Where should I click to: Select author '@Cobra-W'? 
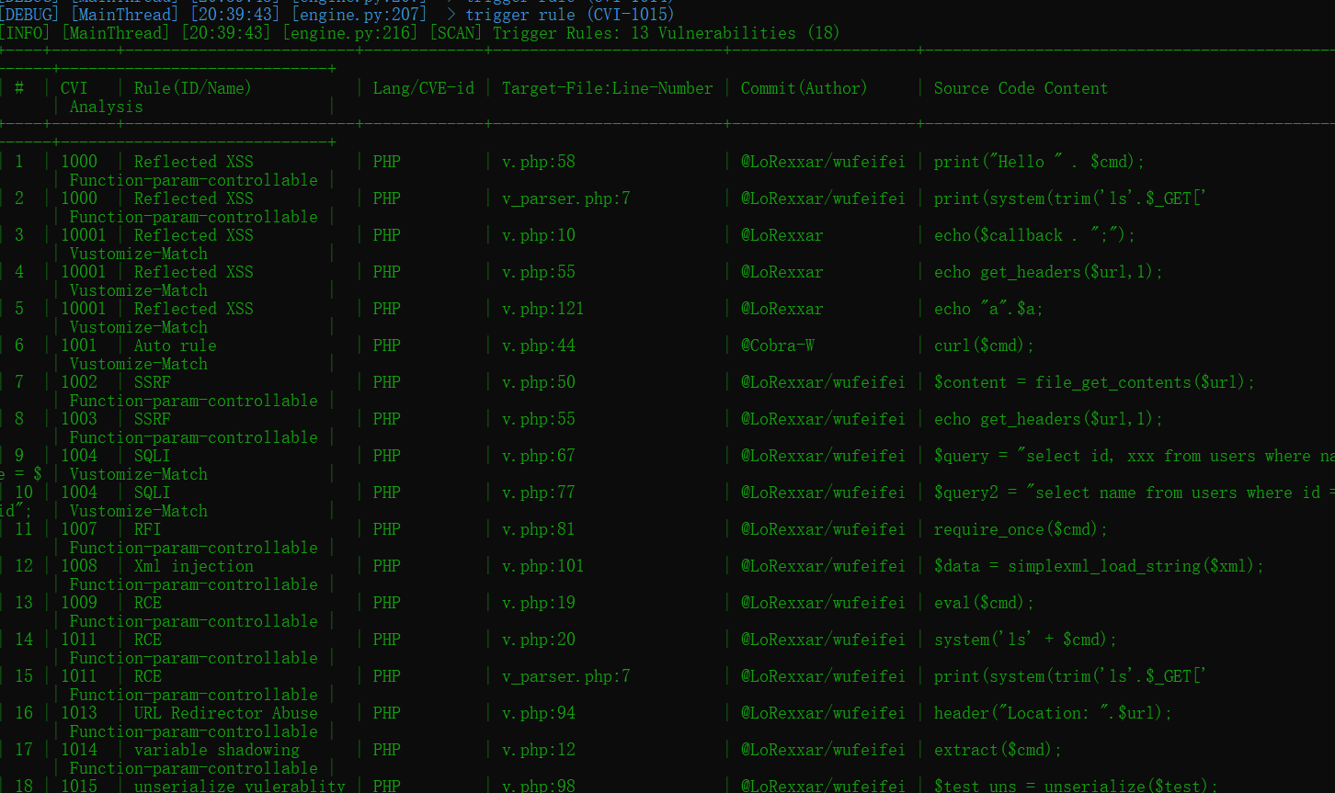[x=778, y=346]
